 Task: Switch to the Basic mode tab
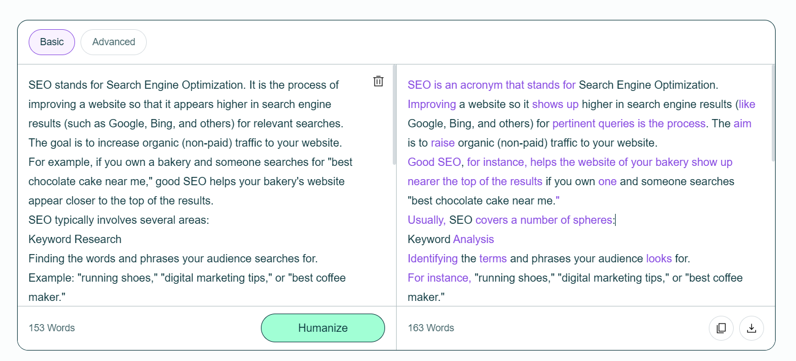tap(52, 42)
